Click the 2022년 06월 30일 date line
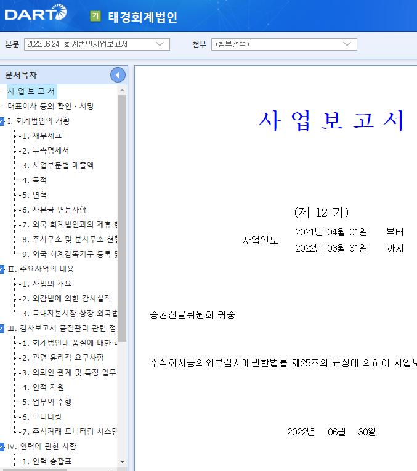Screen dimensions: 417x471 coord(331,432)
